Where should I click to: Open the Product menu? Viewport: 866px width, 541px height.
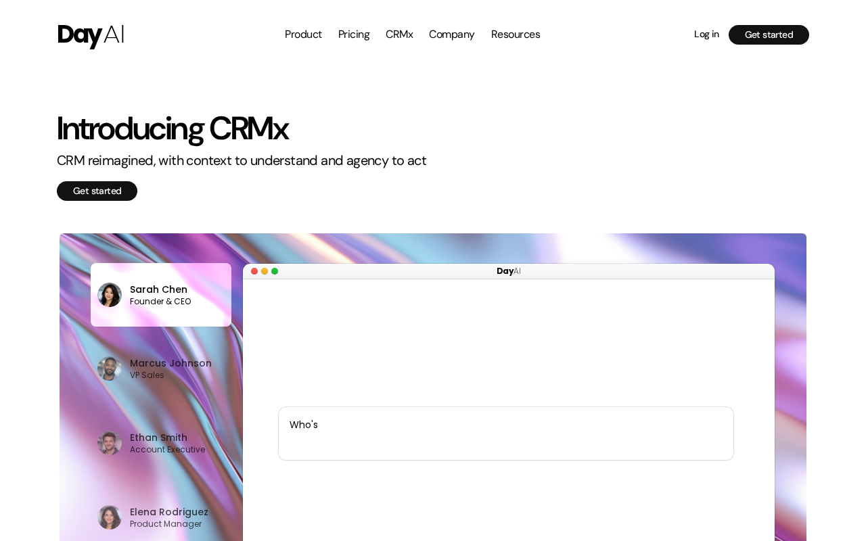click(303, 34)
